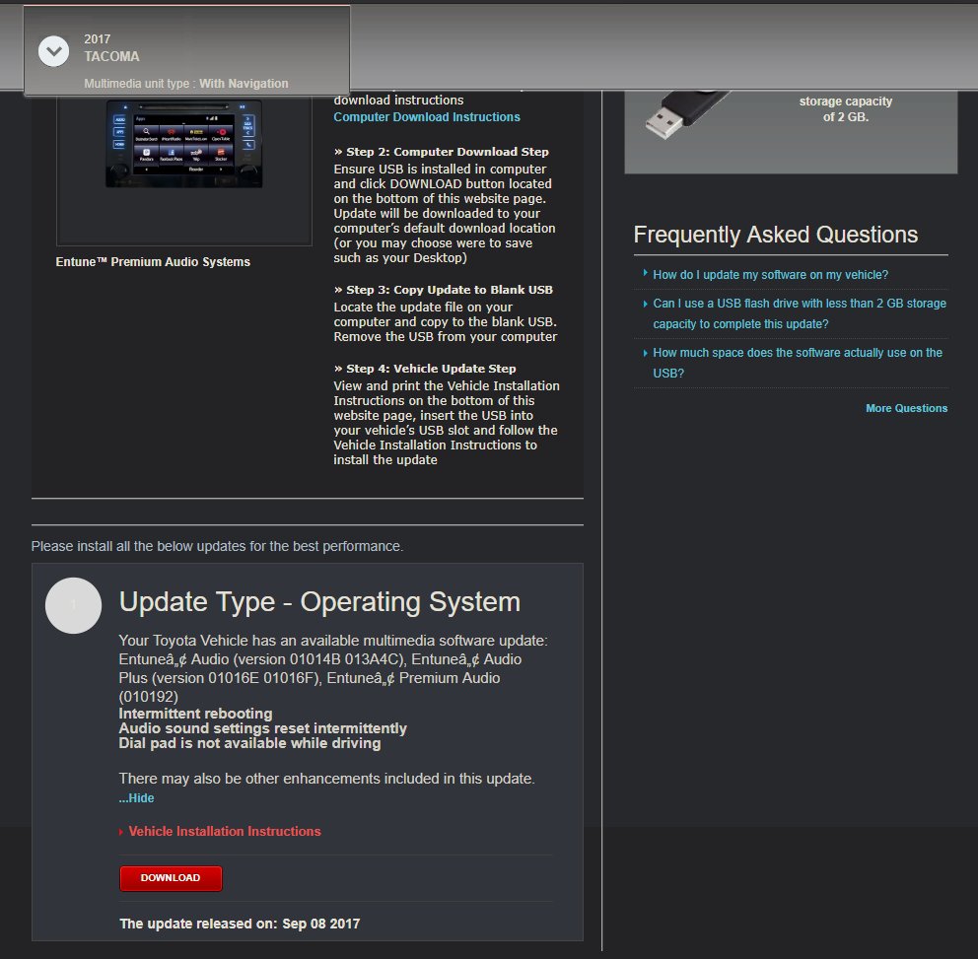Image resolution: width=978 pixels, height=959 pixels.
Task: Click the Entune Premium Audio head unit image
Action: click(x=184, y=145)
